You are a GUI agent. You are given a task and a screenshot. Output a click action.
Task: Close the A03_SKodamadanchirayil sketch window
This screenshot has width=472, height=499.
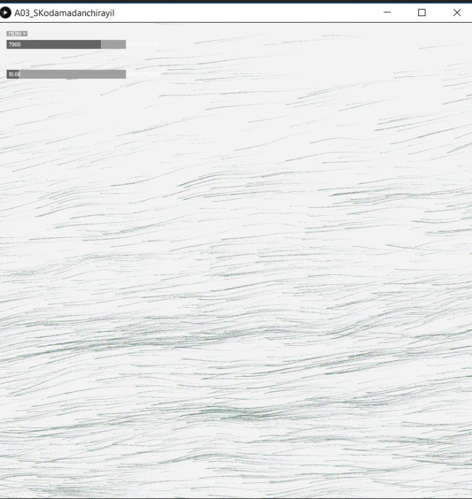coord(457,12)
